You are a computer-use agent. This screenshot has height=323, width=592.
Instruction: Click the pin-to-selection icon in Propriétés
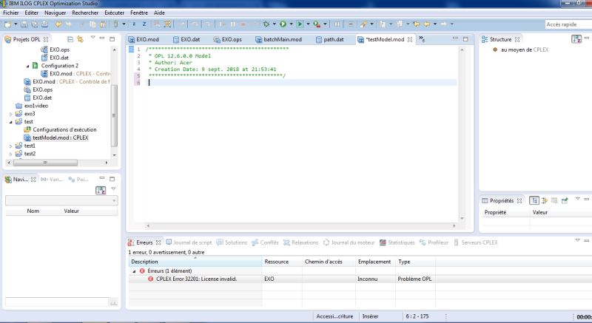pos(565,200)
